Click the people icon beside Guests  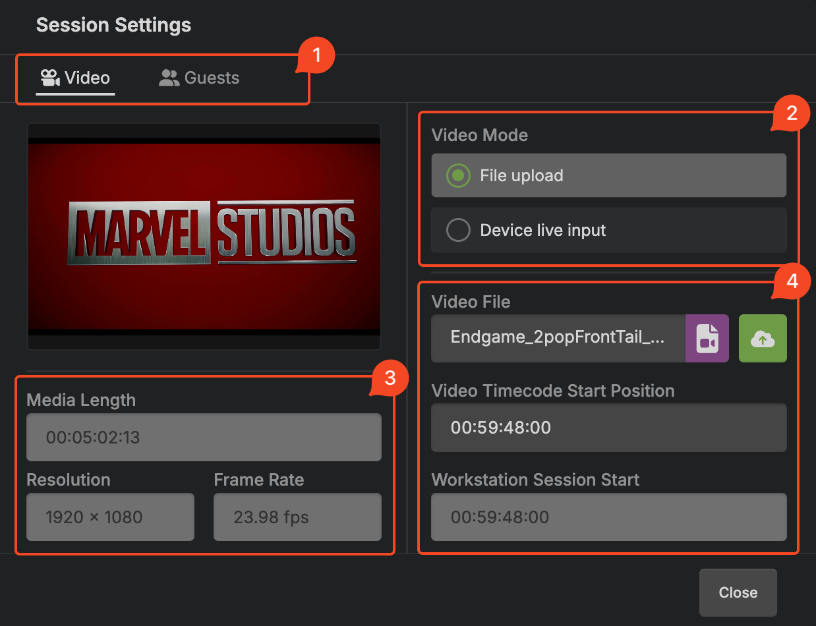[169, 77]
